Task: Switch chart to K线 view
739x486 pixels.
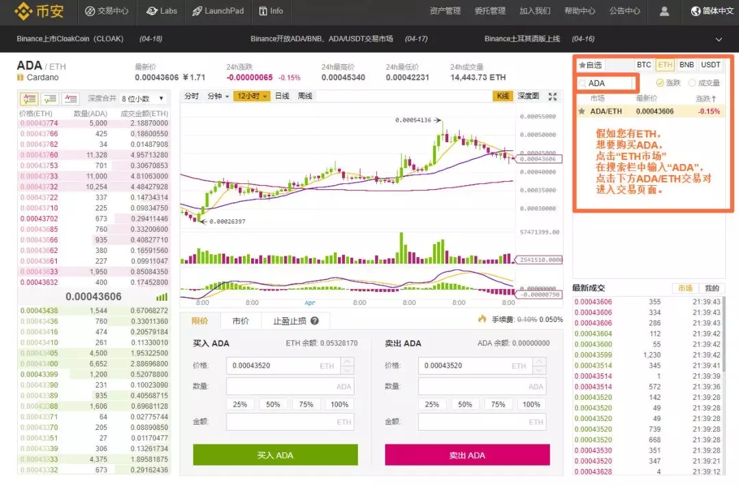Action: pos(503,96)
